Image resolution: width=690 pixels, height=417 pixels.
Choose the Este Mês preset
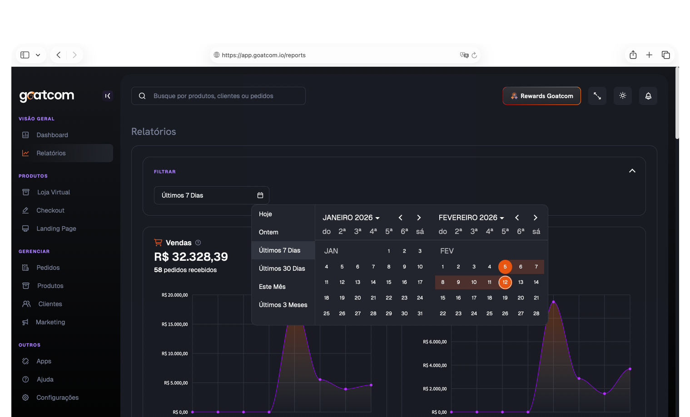(x=272, y=287)
